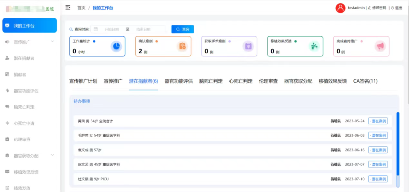Click the 确认案例 2例 card
409x192 pixels.
163,46
